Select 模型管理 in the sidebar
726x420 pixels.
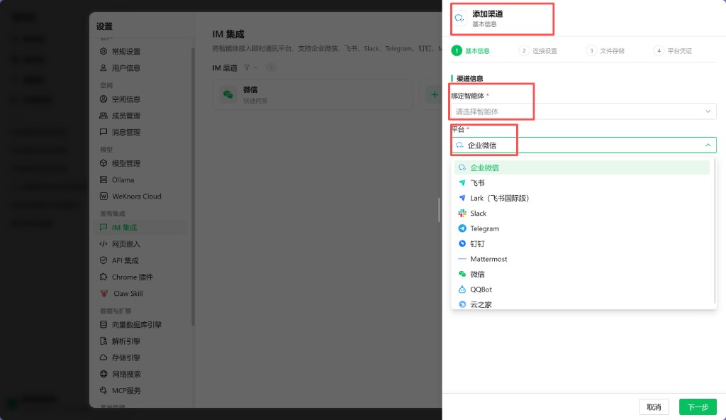point(141,163)
